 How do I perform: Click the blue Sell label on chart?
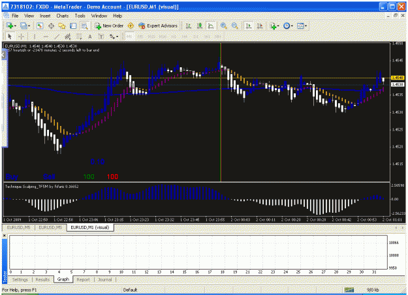(x=49, y=177)
